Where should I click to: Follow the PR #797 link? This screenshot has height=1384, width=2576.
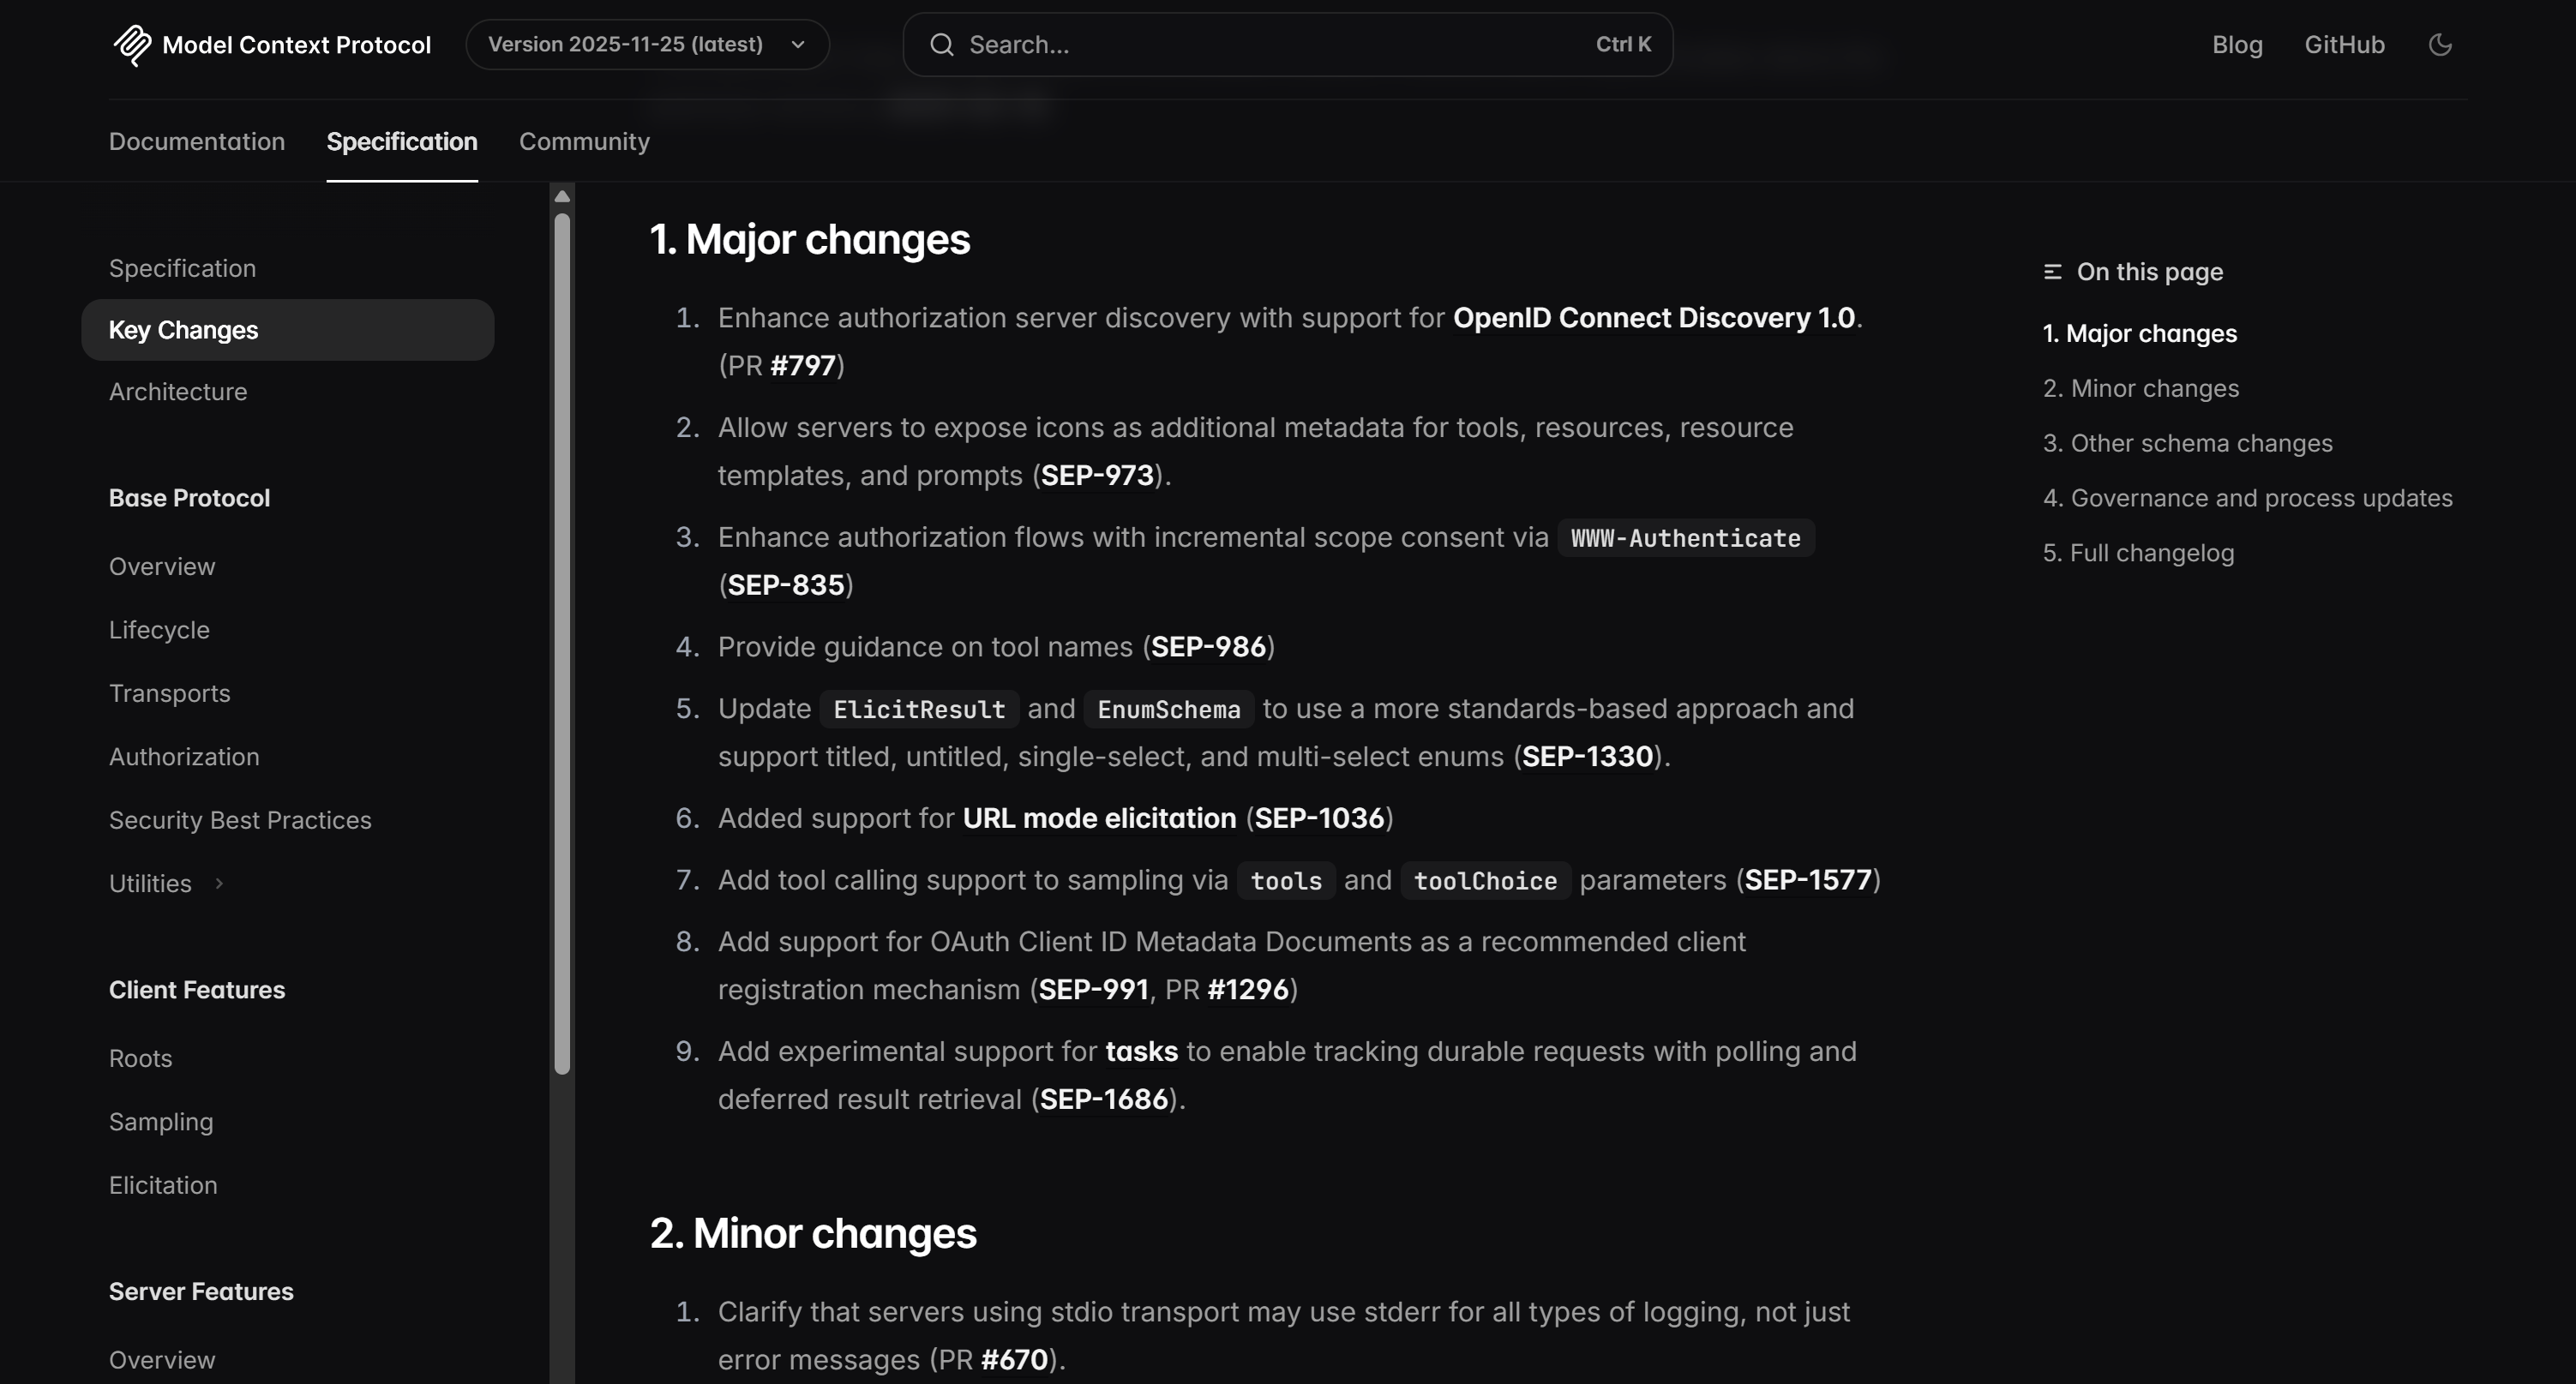[x=803, y=365]
